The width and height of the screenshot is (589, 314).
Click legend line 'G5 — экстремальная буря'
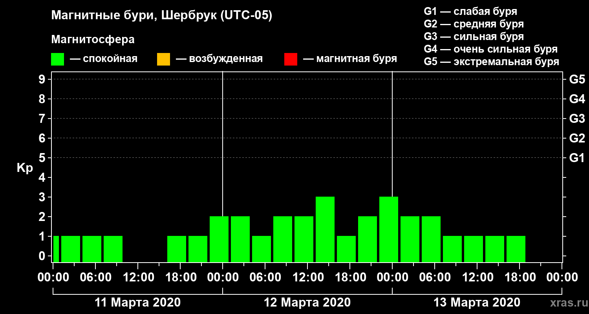(x=491, y=62)
